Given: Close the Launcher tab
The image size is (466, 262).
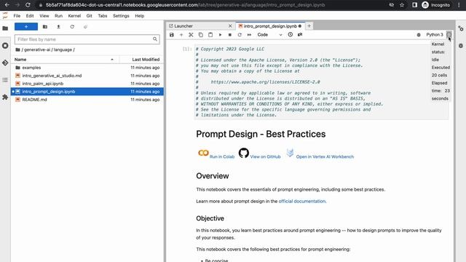Looking at the screenshot, I should [x=230, y=26].
